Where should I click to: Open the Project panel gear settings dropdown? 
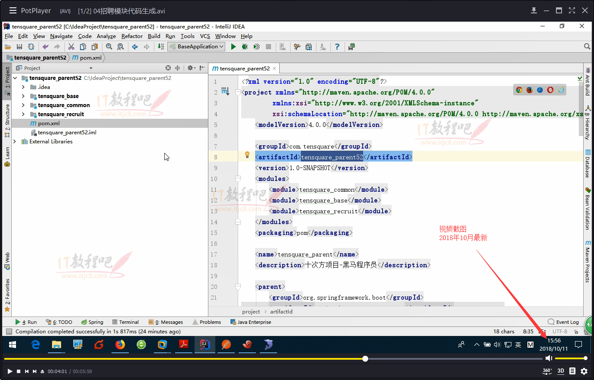tap(191, 68)
